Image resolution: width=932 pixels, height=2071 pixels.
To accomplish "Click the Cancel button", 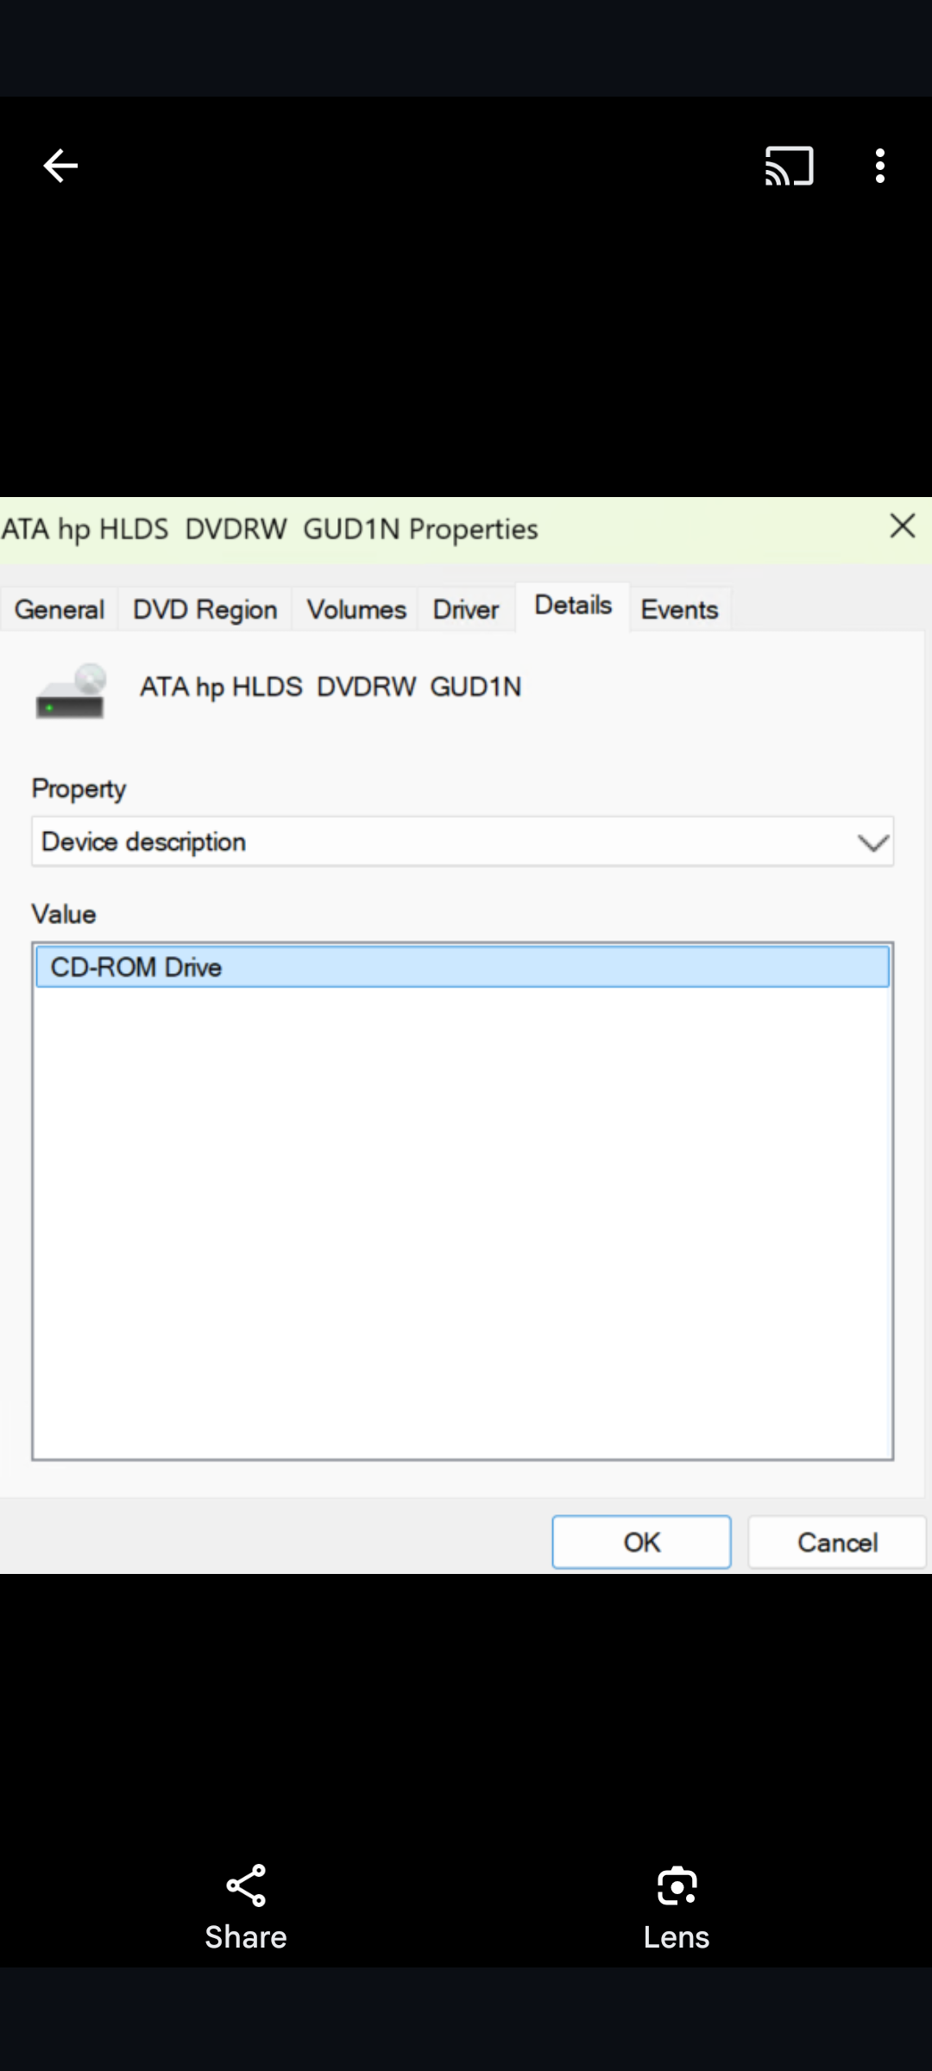I will point(837,1542).
